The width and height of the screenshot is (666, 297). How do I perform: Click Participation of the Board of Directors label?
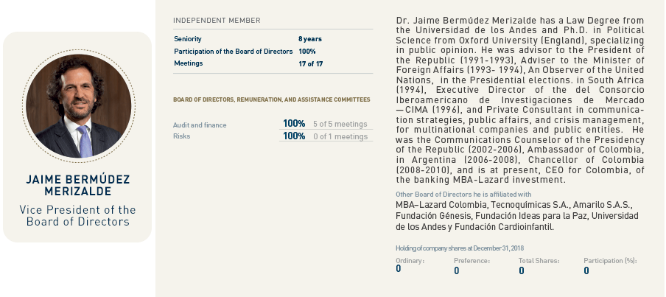pyautogui.click(x=234, y=52)
